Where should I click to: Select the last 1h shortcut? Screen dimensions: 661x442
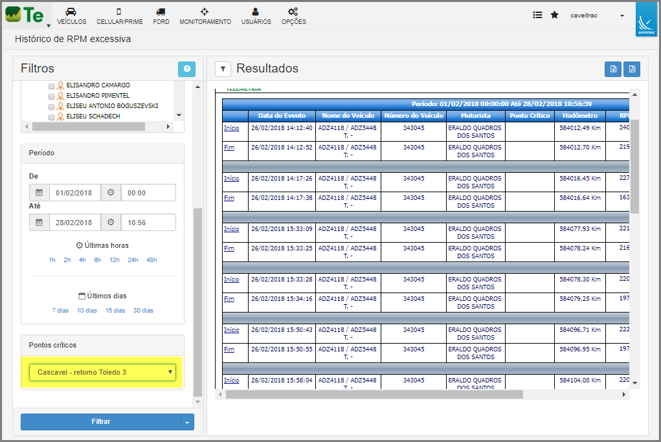[52, 260]
